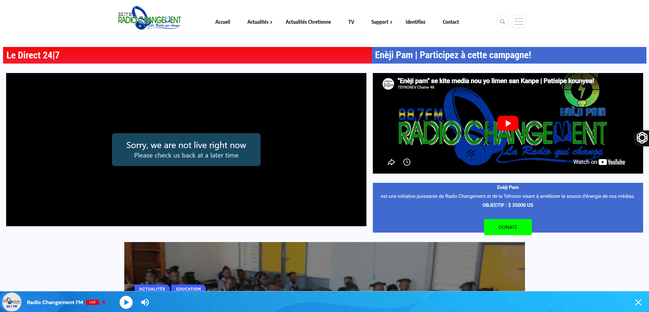
Task: Click TEFROREV Chaine 48 channel name
Action: (416, 87)
